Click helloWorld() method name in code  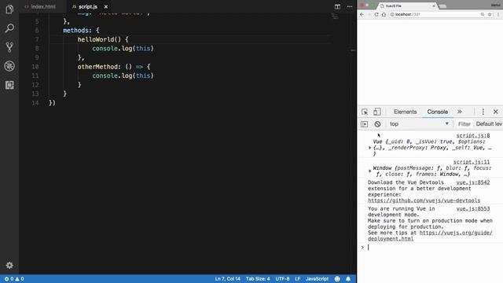coord(96,39)
